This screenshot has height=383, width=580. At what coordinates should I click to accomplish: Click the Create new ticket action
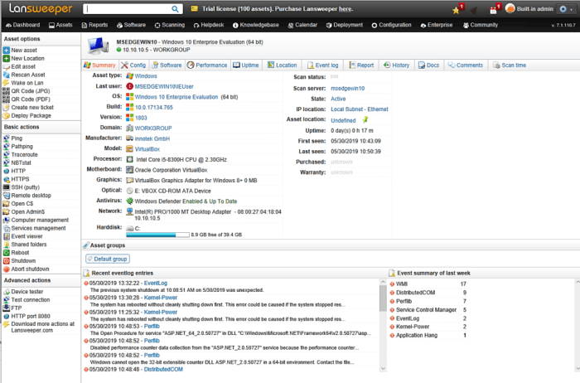tap(32, 107)
